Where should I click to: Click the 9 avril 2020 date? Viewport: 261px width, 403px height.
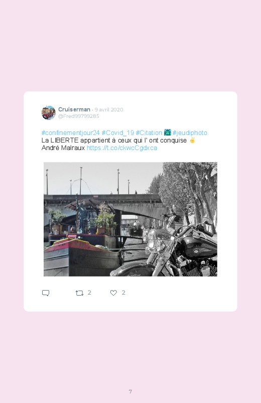click(109, 109)
